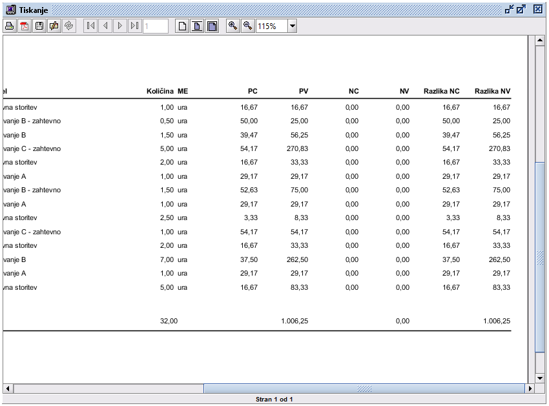Image resolution: width=549 pixels, height=406 pixels.
Task: Click the print icon in toolbar
Action: [x=10, y=26]
